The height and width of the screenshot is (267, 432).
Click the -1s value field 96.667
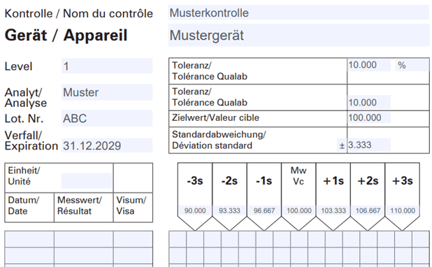264,210
